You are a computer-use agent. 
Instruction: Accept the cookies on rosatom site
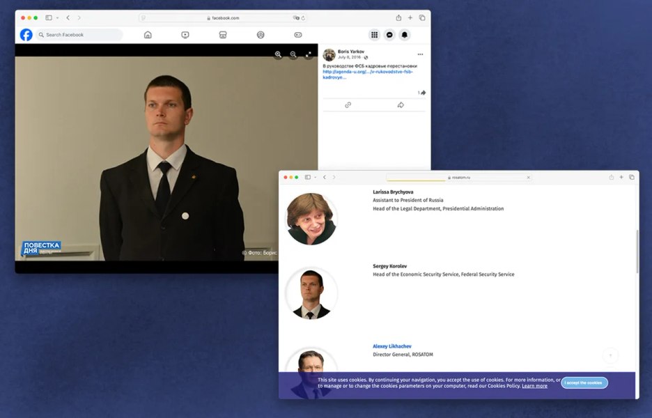tap(584, 382)
